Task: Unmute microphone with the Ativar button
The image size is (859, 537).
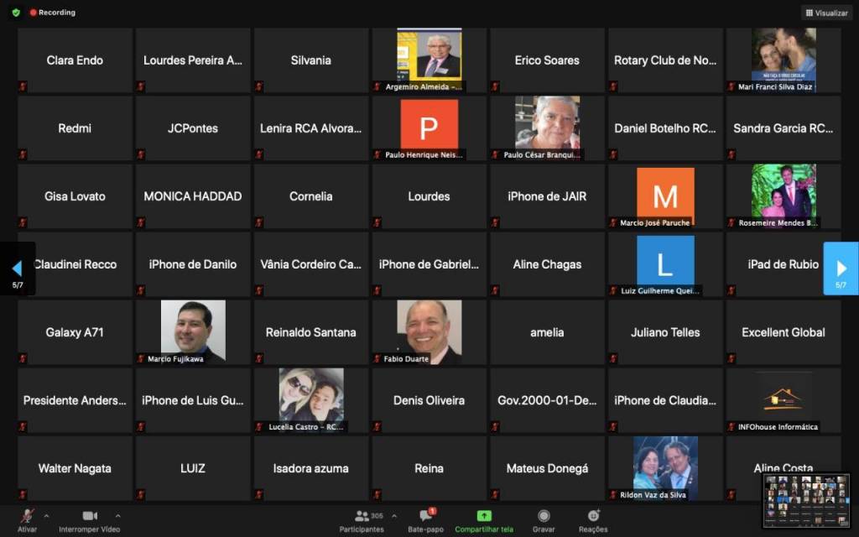Action: pyautogui.click(x=27, y=519)
